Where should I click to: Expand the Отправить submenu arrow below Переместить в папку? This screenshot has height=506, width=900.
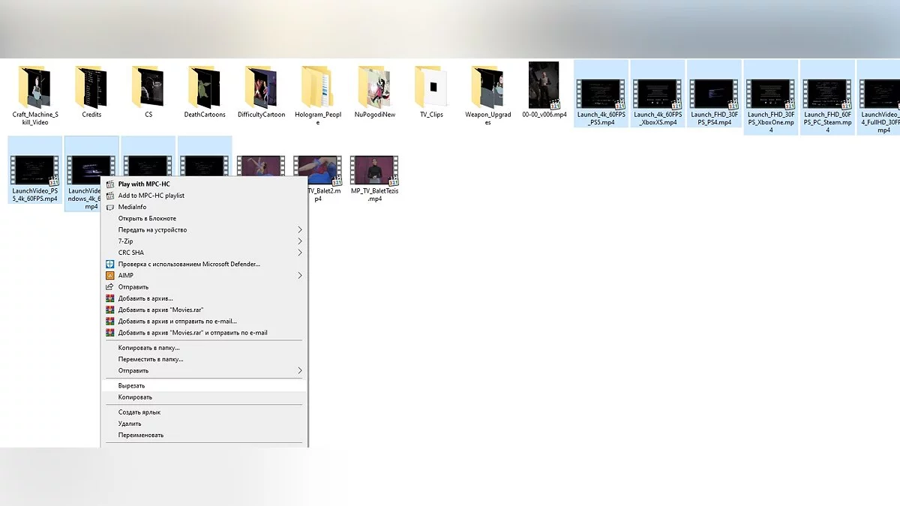tap(300, 370)
